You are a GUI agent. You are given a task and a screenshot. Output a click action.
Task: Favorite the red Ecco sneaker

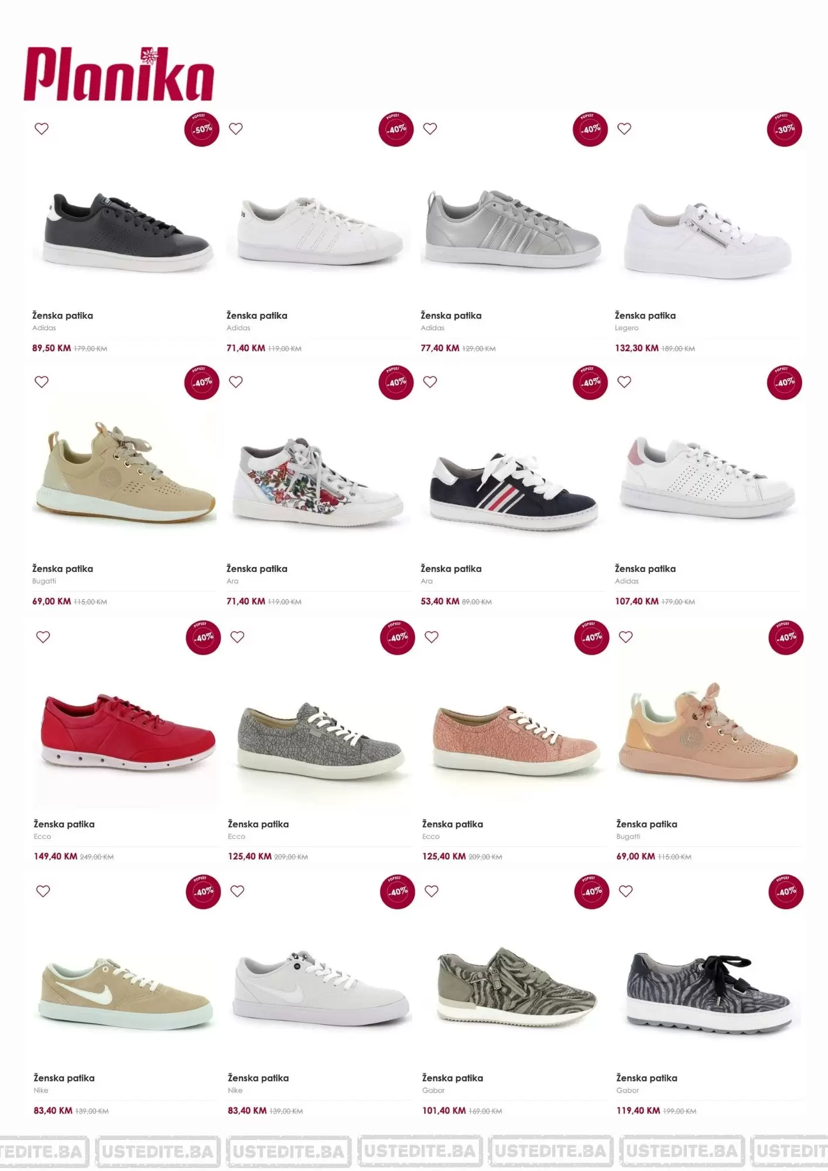43,637
